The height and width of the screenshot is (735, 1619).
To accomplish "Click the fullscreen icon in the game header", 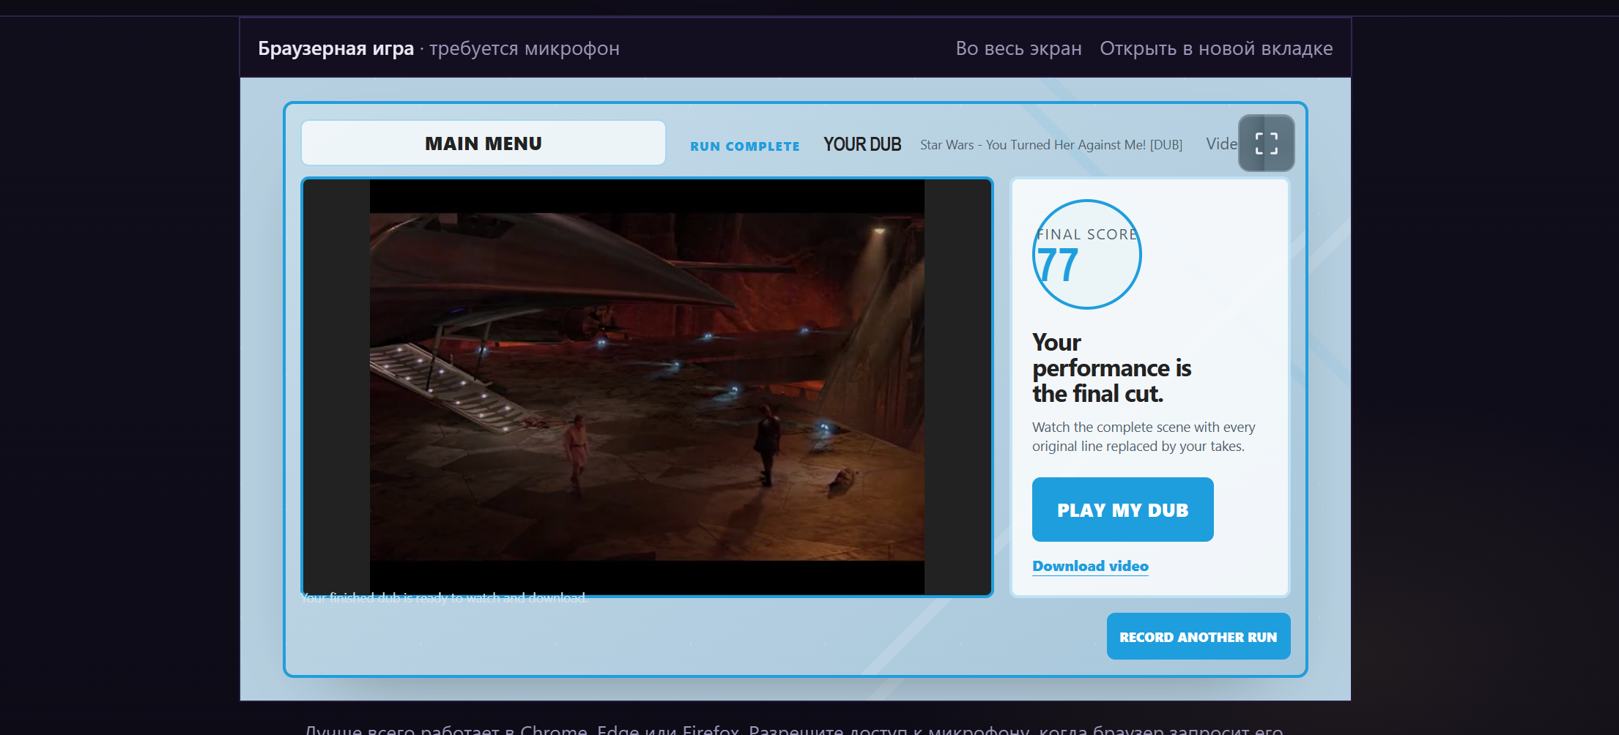I will (1266, 143).
